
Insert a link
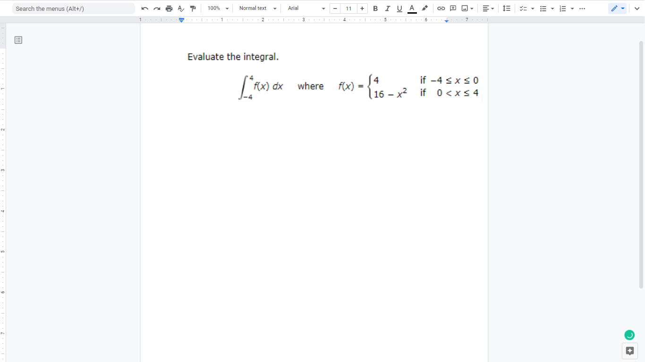click(x=441, y=8)
